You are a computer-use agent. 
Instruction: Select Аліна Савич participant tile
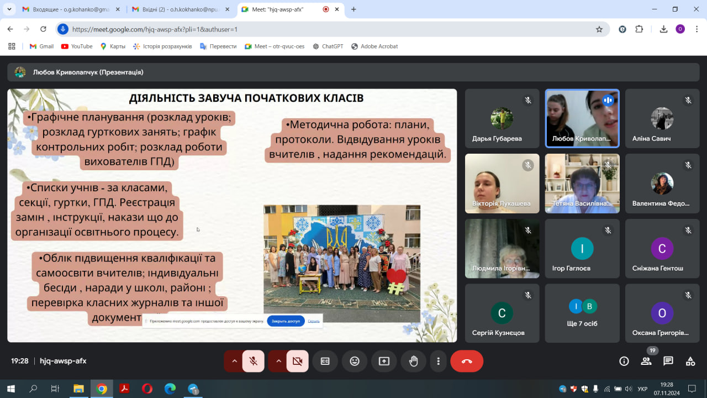pyautogui.click(x=662, y=119)
